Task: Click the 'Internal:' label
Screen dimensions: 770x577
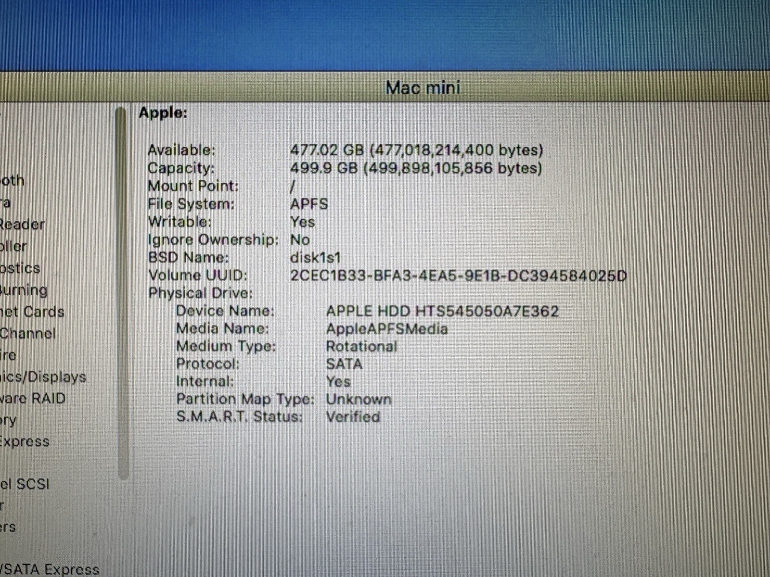Action: [205, 382]
